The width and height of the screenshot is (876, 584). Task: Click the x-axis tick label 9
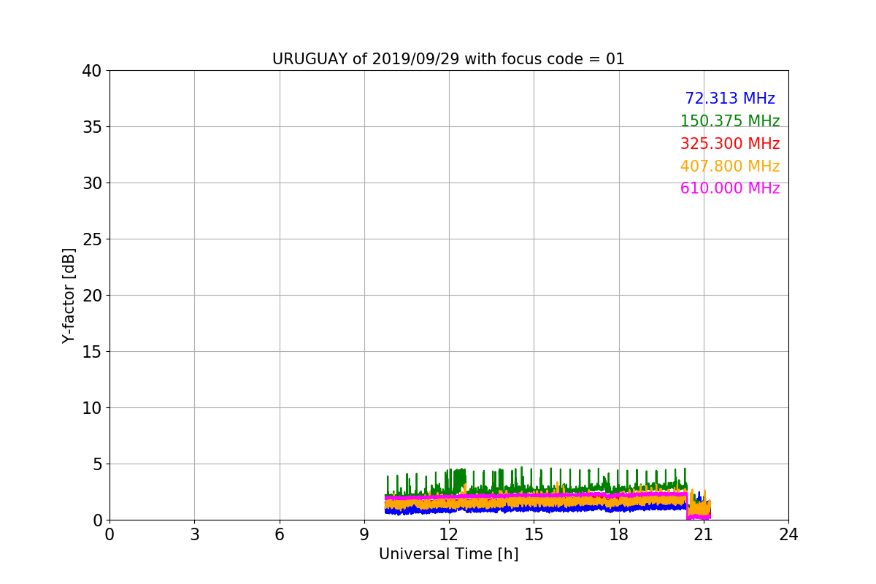click(x=364, y=534)
